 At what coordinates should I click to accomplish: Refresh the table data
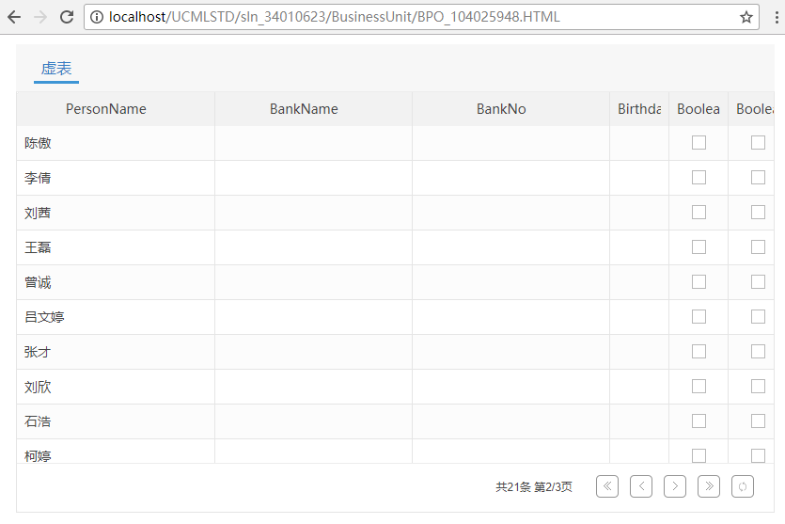[x=743, y=486]
